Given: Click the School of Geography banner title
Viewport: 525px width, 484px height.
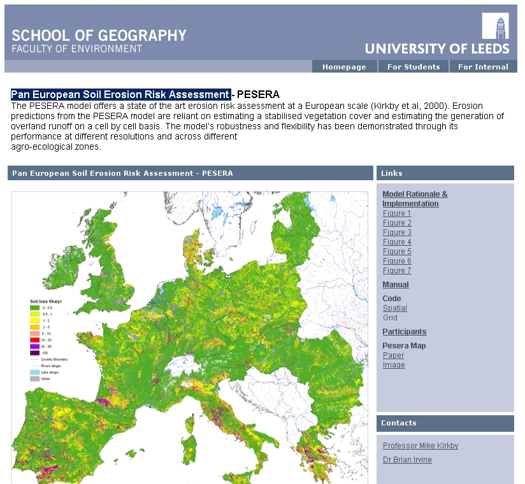Looking at the screenshot, I should click(99, 36).
